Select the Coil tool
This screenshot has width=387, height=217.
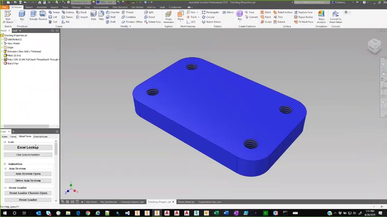point(53,22)
